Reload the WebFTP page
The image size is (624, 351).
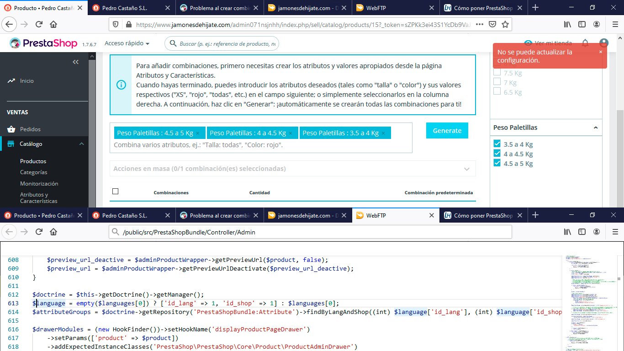[39, 232]
